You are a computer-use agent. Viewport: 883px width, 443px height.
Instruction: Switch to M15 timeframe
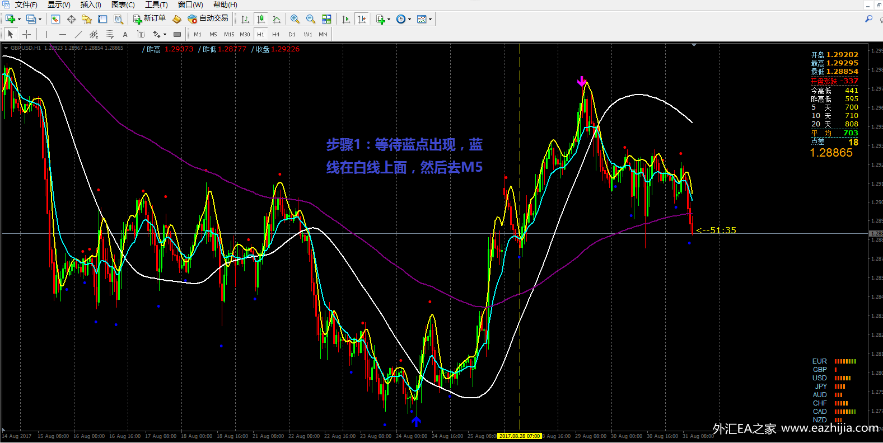(x=229, y=34)
